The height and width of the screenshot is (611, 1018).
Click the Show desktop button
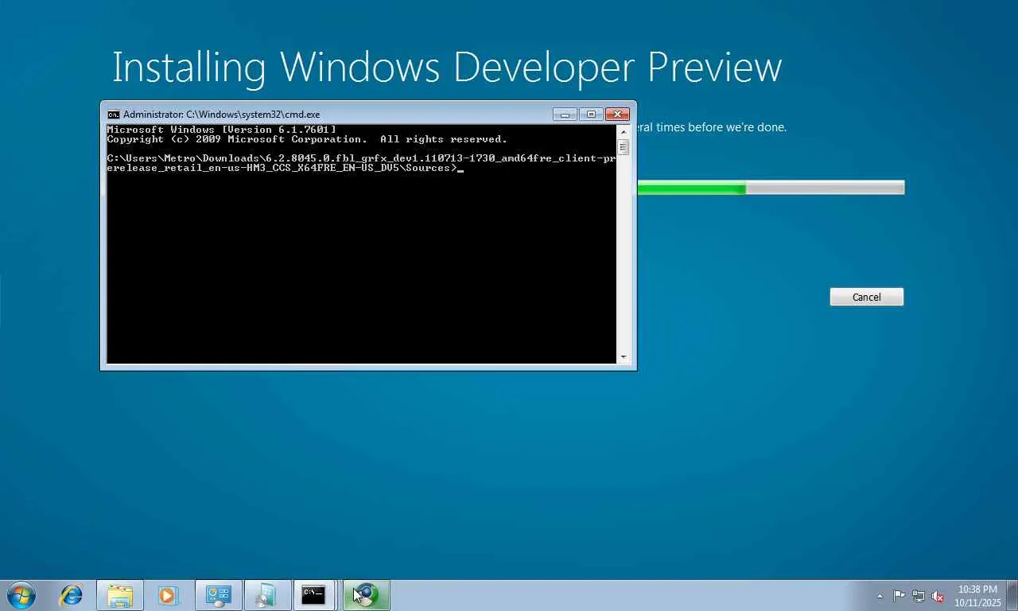[1012, 595]
